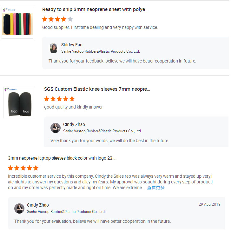The image size is (238, 238).
Task: Click the four-star rating on neoprene sheet review
Action: click(57, 19)
